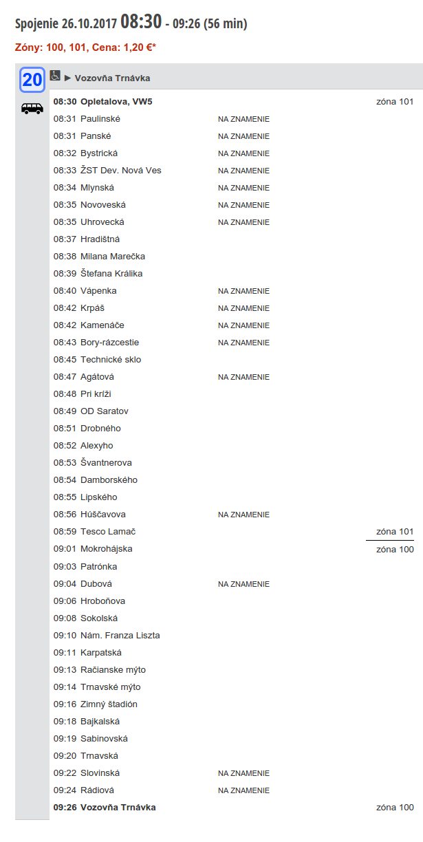Click the zóna 100 label beside Mokrohájska

395,549
